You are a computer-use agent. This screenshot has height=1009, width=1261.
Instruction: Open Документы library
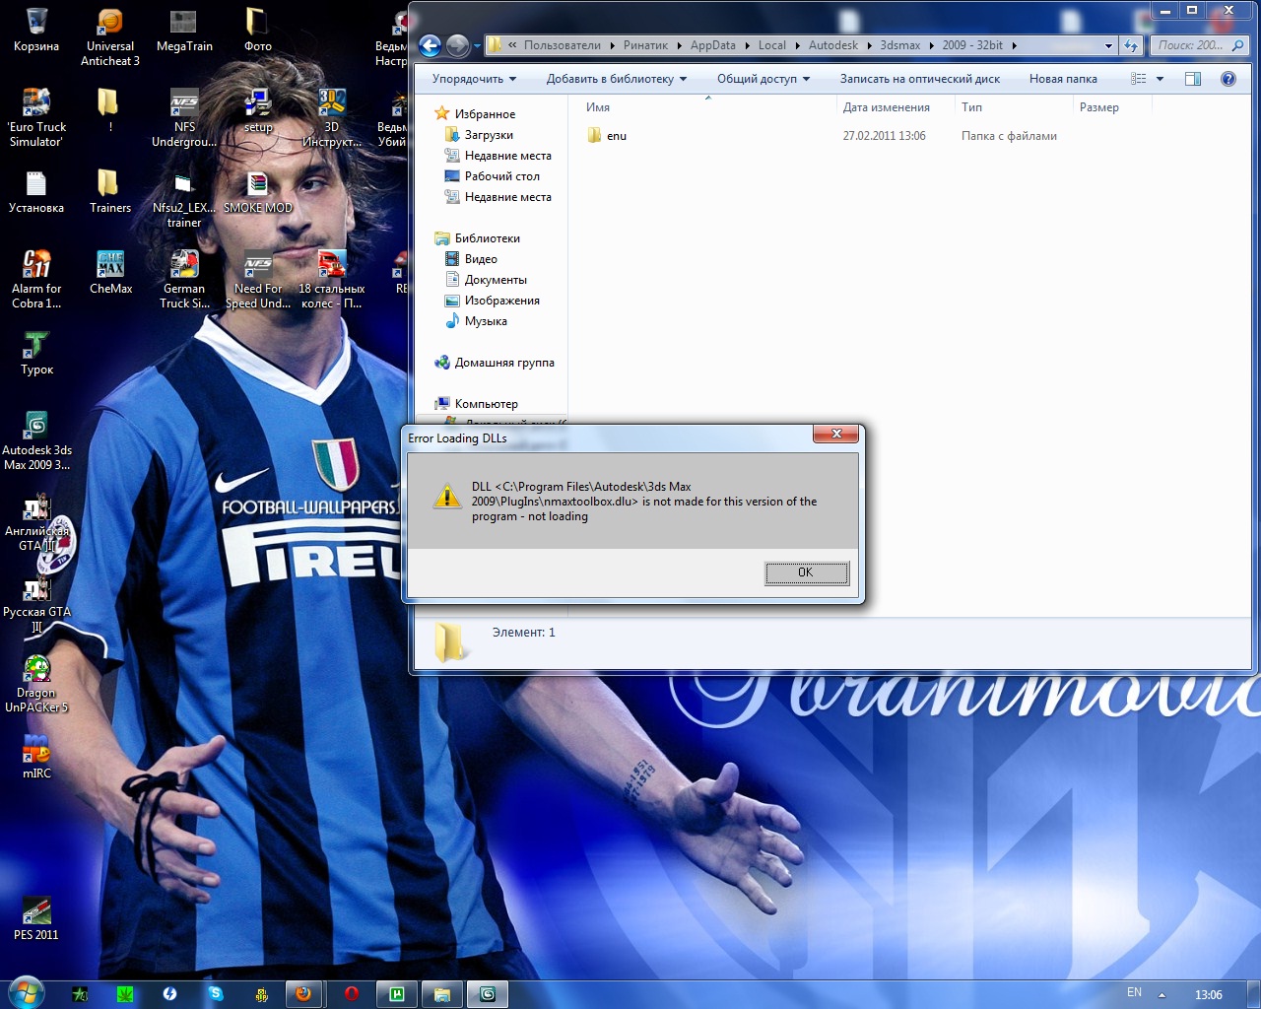[496, 280]
